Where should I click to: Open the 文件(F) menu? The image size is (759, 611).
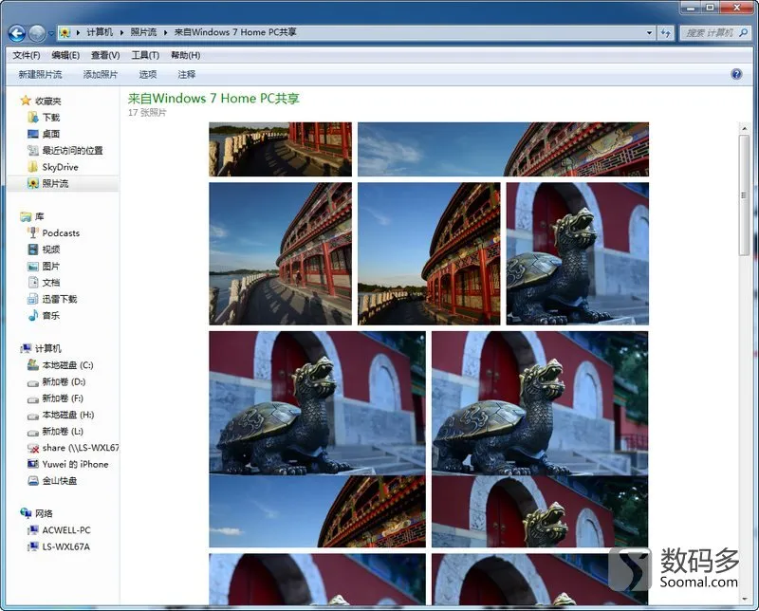point(27,55)
